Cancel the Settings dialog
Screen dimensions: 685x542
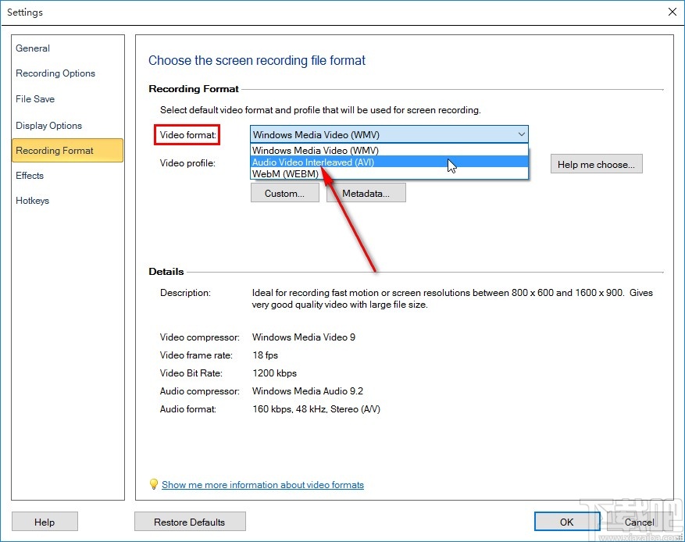point(639,522)
